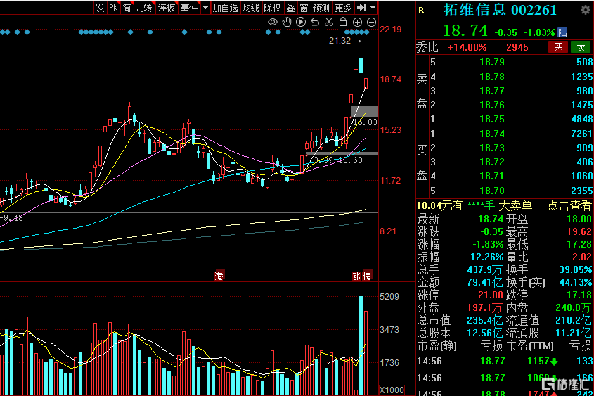Select buy level 5 price 18.70
594x396 pixels.
(491, 191)
